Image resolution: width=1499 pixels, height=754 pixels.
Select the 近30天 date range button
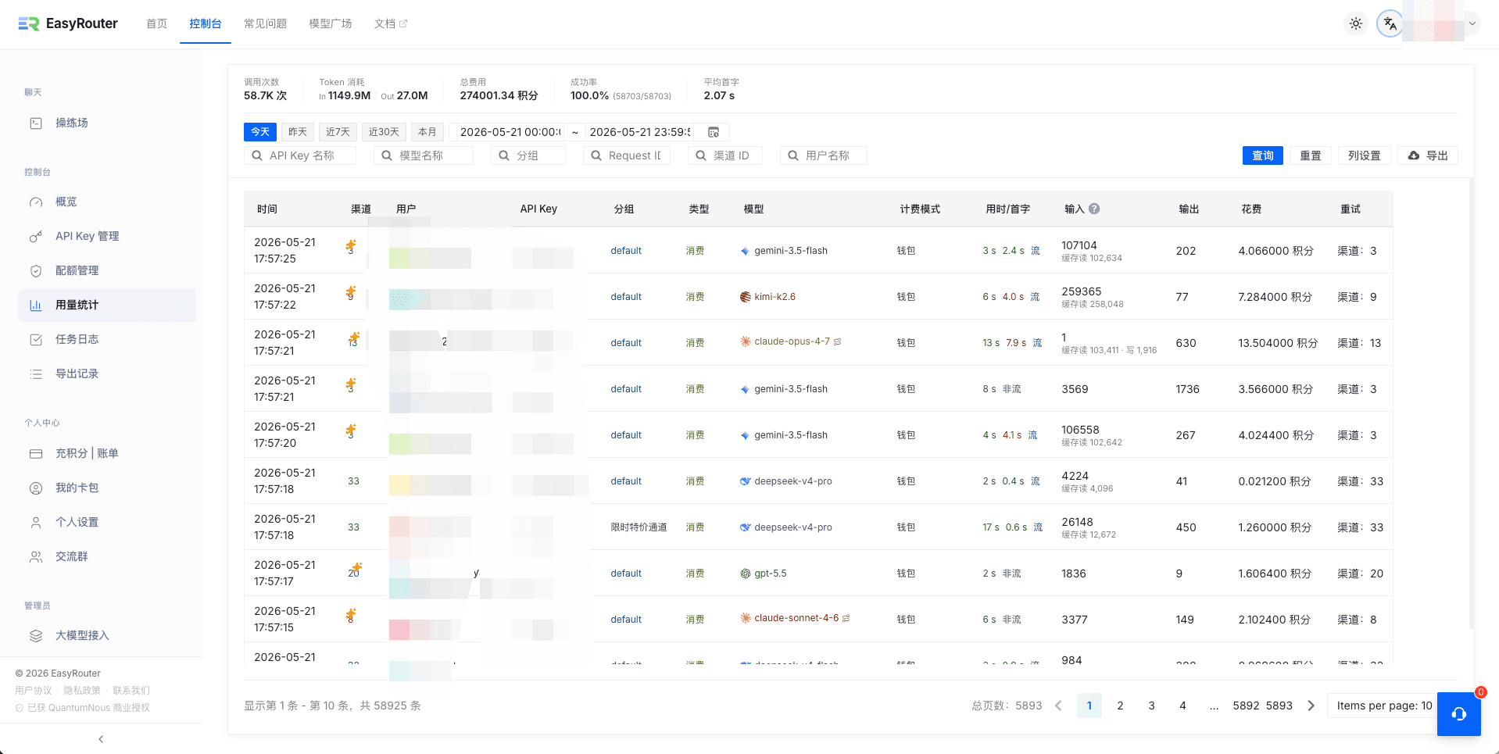pyautogui.click(x=384, y=132)
